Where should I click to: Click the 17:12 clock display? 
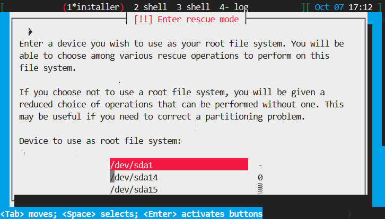coord(362,7)
